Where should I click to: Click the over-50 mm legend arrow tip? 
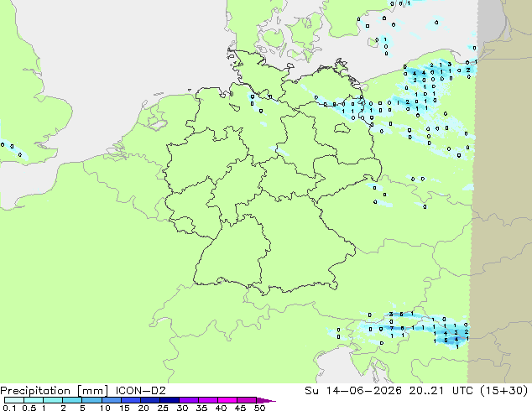click(266, 400)
